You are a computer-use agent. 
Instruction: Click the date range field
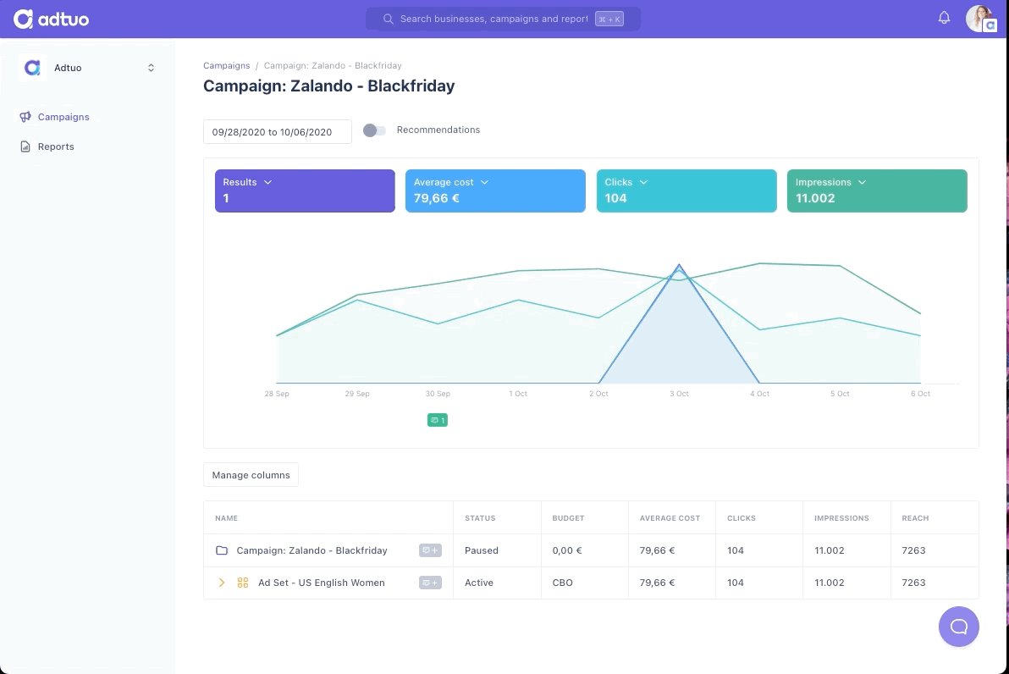tap(278, 132)
